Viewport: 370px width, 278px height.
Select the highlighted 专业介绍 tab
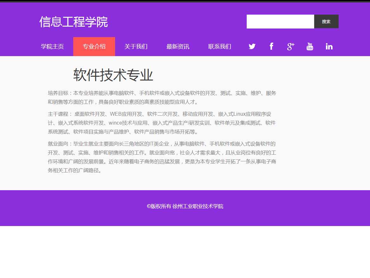point(94,47)
